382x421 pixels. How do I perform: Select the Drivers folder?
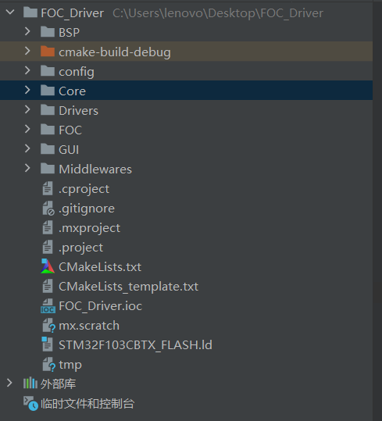pos(186,110)
